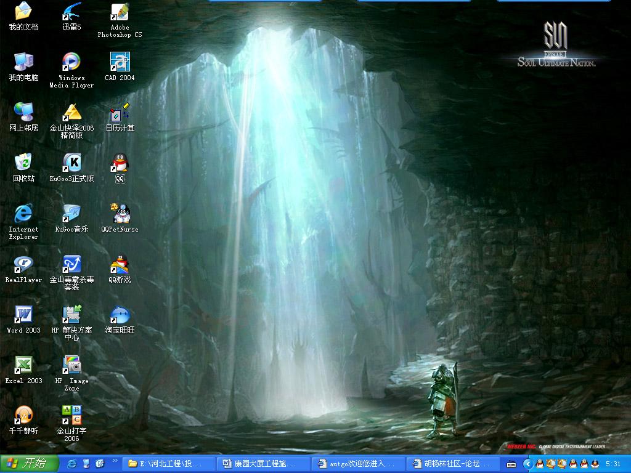Launch Internet Explorer from the Quick Launch bar

point(72,464)
